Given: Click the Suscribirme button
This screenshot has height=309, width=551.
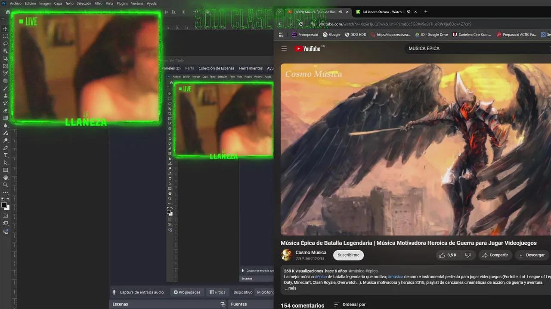Looking at the screenshot, I should pyautogui.click(x=349, y=255).
